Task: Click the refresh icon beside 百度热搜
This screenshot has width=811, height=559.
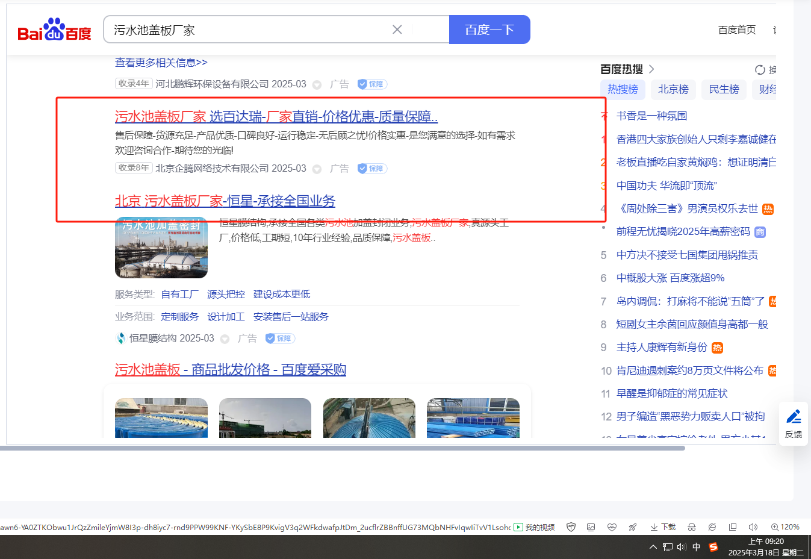Action: [x=760, y=70]
